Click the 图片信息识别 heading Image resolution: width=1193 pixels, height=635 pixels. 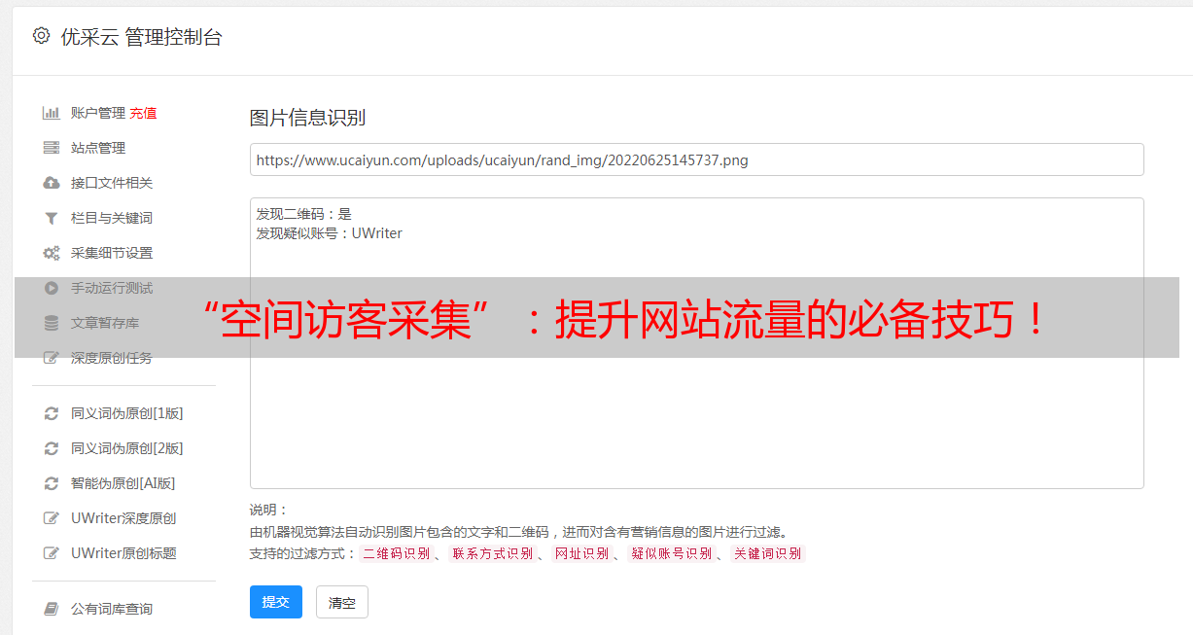coord(307,118)
